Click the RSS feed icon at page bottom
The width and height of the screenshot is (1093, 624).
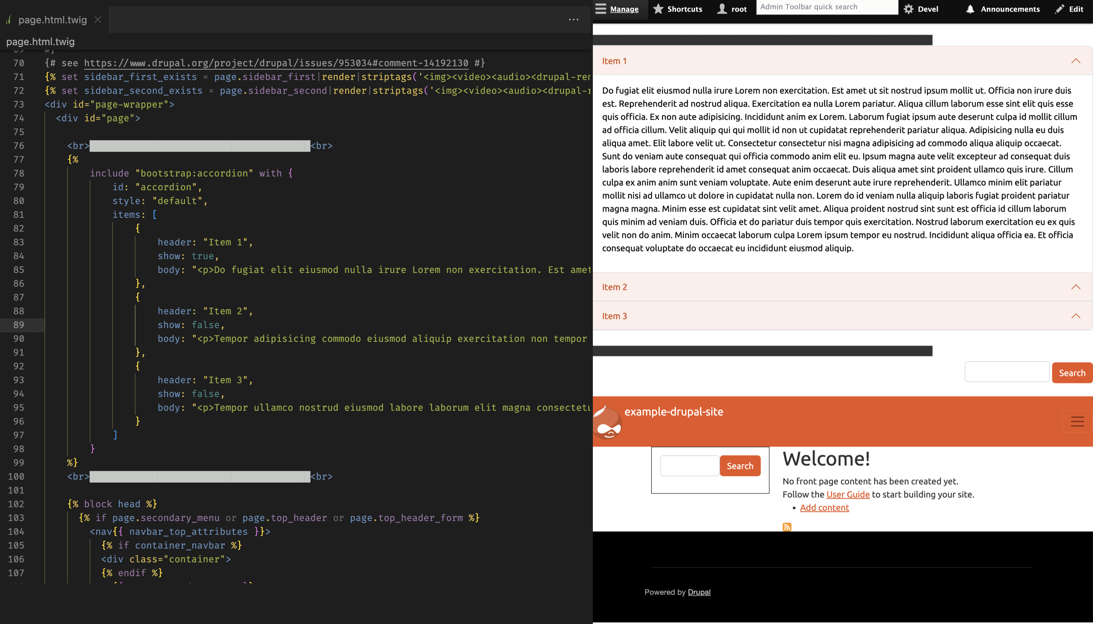787,526
